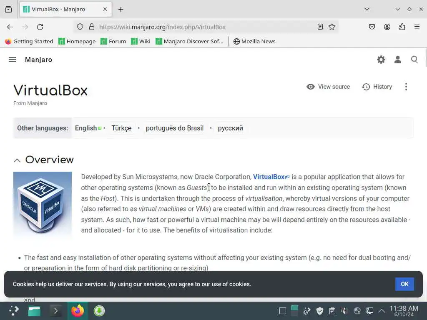Open the Manjaro application launcher
Viewport: 427px width, 320px height.
pyautogui.click(x=14, y=311)
